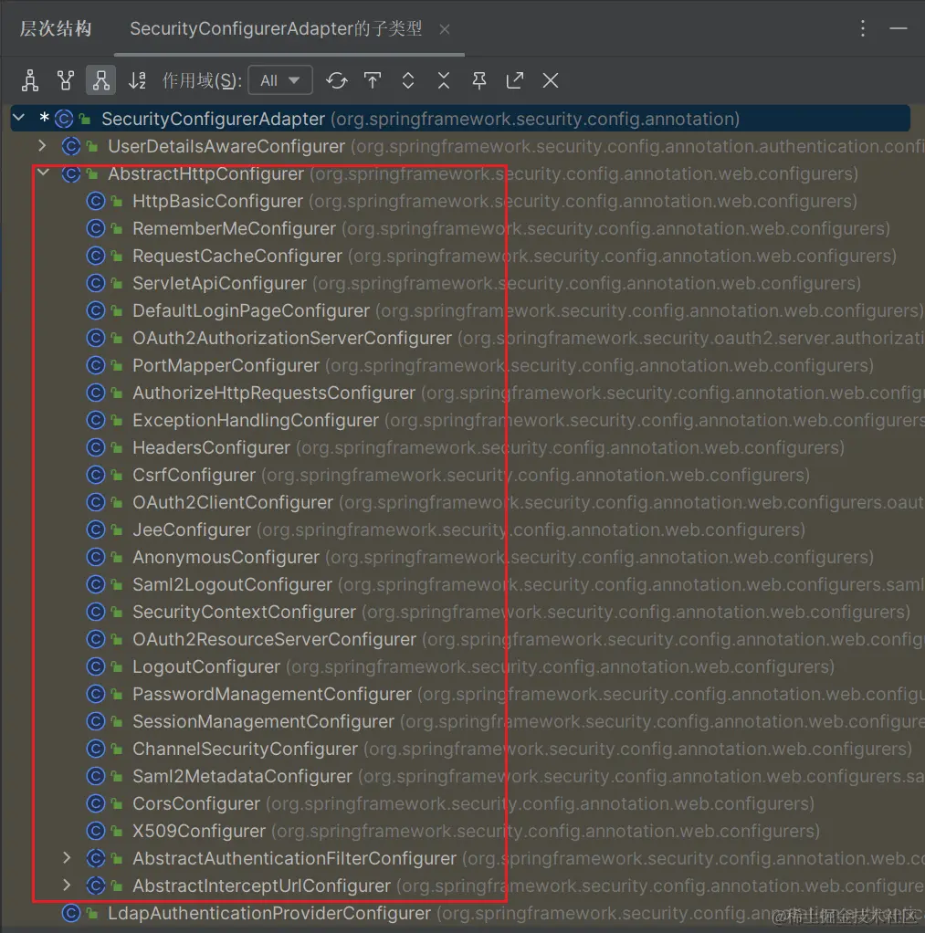925x933 pixels.
Task: Select the X509Configurer class
Action: pyautogui.click(x=199, y=831)
